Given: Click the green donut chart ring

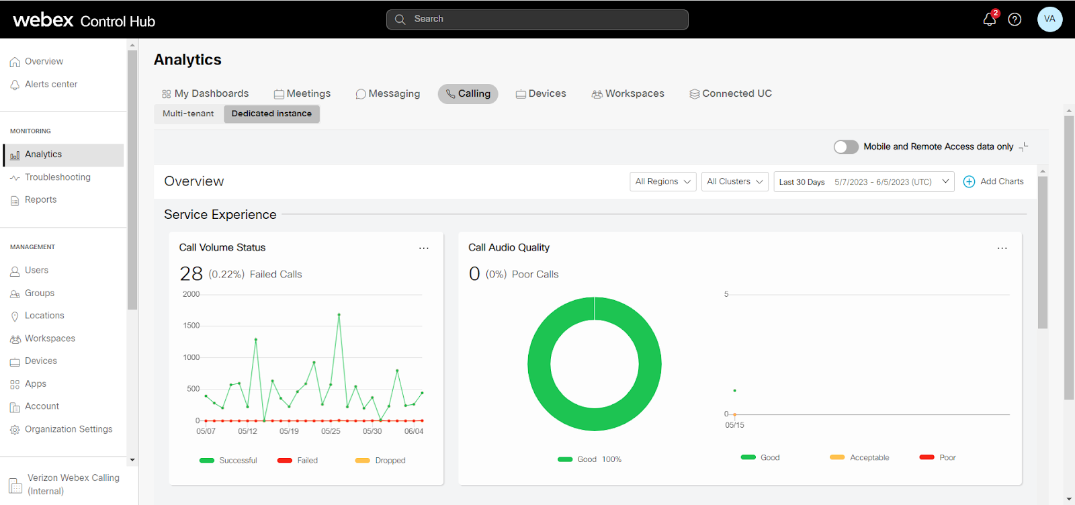Looking at the screenshot, I should (539, 364).
